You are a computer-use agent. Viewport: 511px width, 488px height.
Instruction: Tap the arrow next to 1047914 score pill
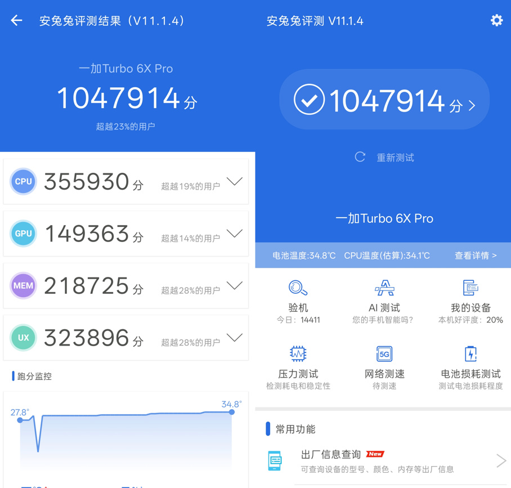[472, 106]
